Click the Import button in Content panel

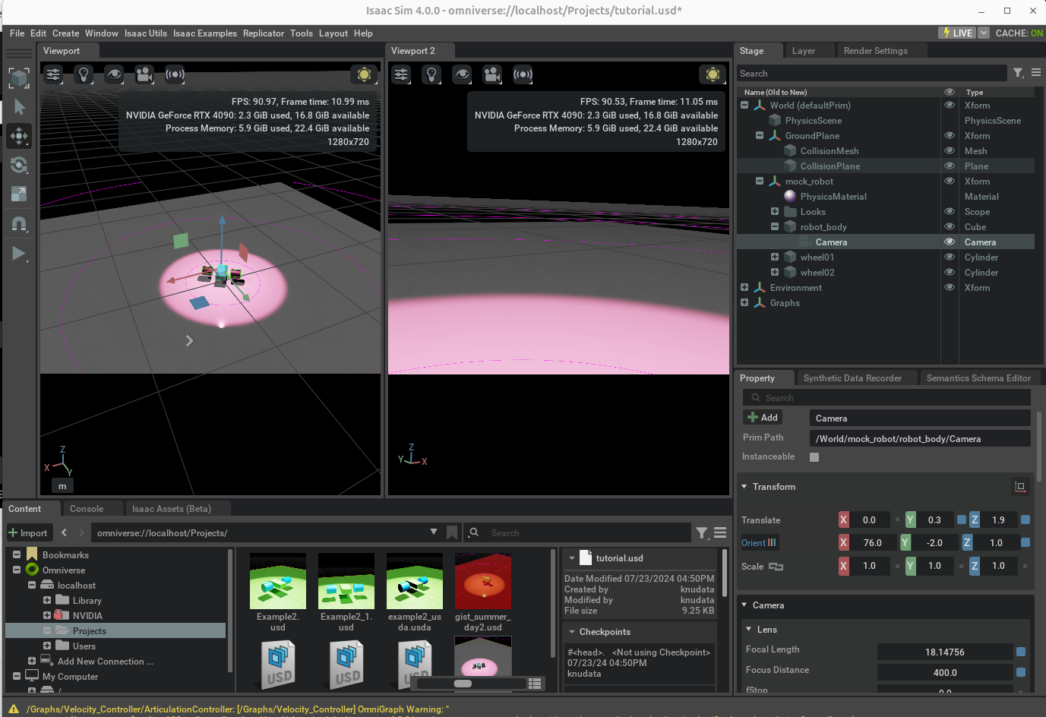click(28, 533)
